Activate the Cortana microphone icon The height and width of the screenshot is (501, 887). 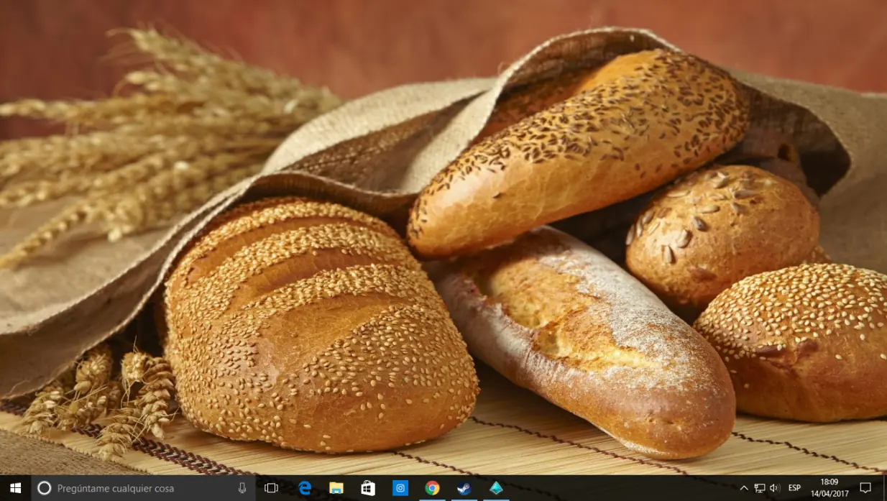242,488
